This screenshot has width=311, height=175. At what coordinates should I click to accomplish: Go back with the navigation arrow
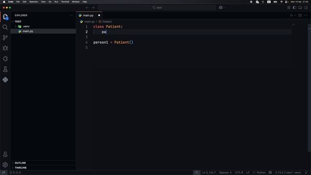pyautogui.click(x=87, y=8)
